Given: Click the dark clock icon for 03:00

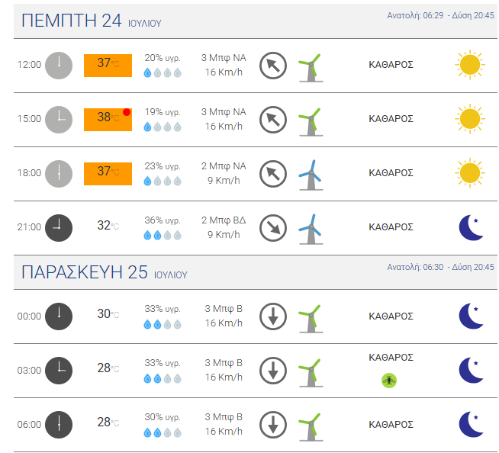Looking at the screenshot, I should click(x=59, y=371).
